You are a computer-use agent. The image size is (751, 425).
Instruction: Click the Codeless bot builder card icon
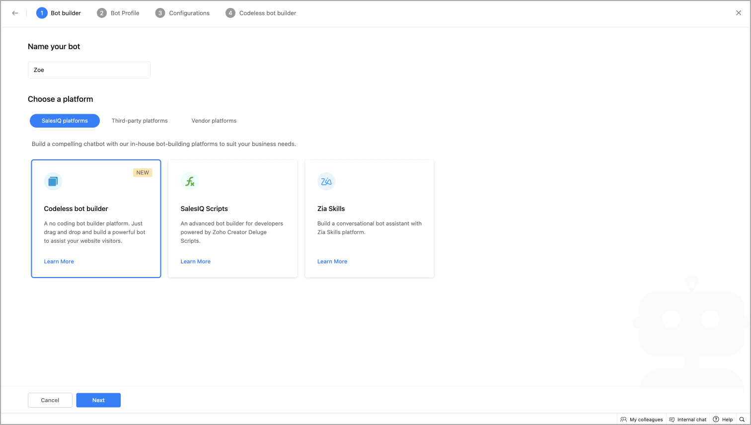click(x=53, y=182)
